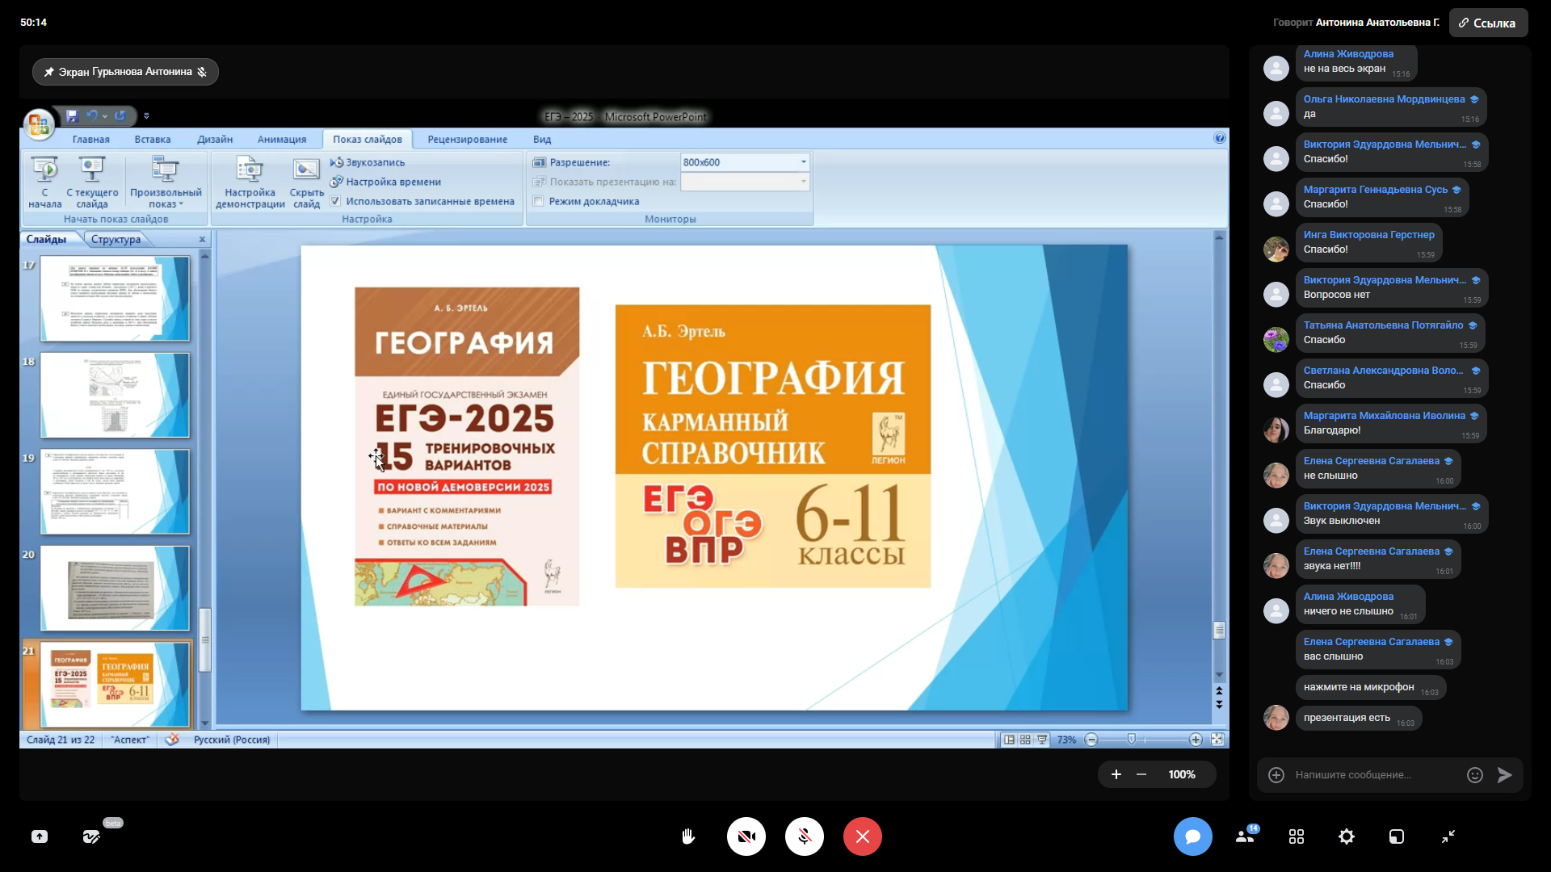The height and width of the screenshot is (872, 1551).
Task: Toggle the muted microphone button
Action: [805, 836]
